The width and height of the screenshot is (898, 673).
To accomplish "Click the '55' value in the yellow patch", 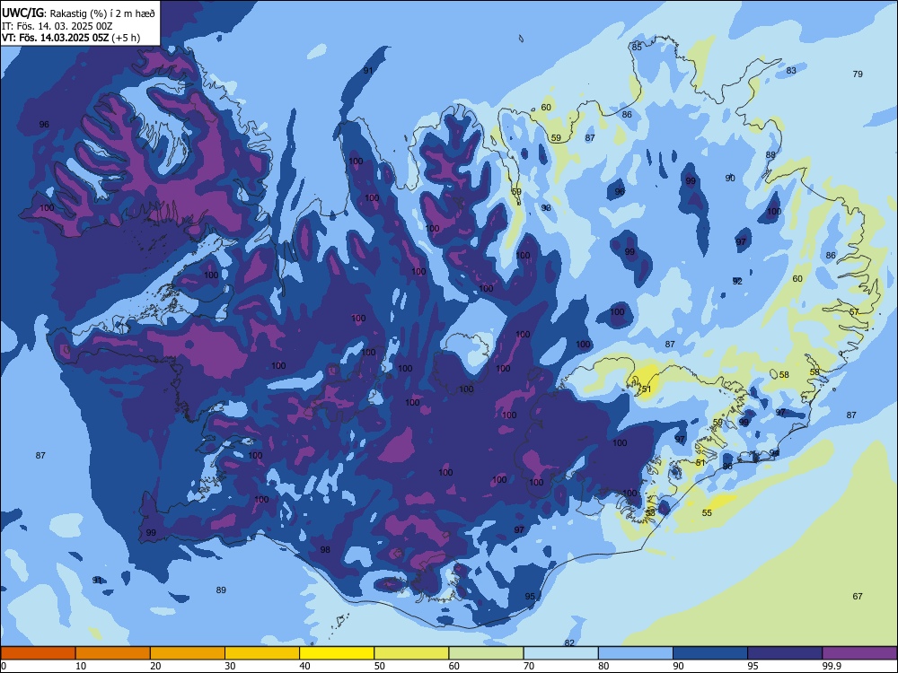I will tap(707, 512).
